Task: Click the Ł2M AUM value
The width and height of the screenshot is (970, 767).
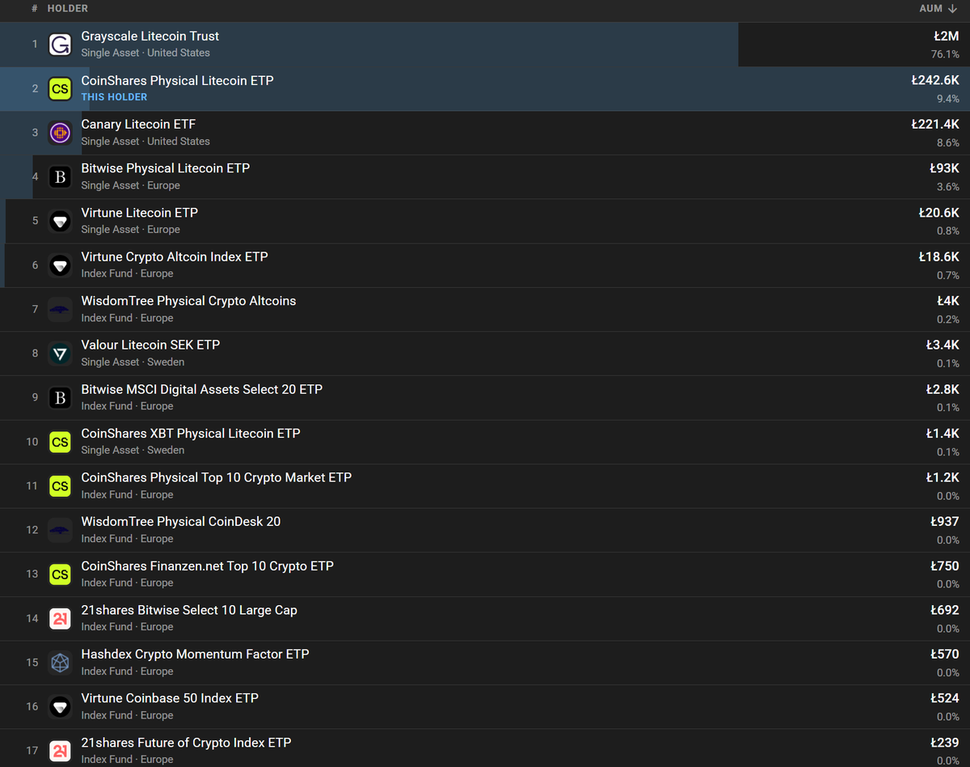Action: click(946, 36)
